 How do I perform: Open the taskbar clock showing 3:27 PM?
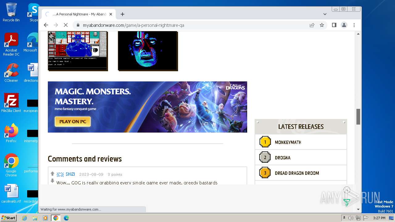click(379, 218)
